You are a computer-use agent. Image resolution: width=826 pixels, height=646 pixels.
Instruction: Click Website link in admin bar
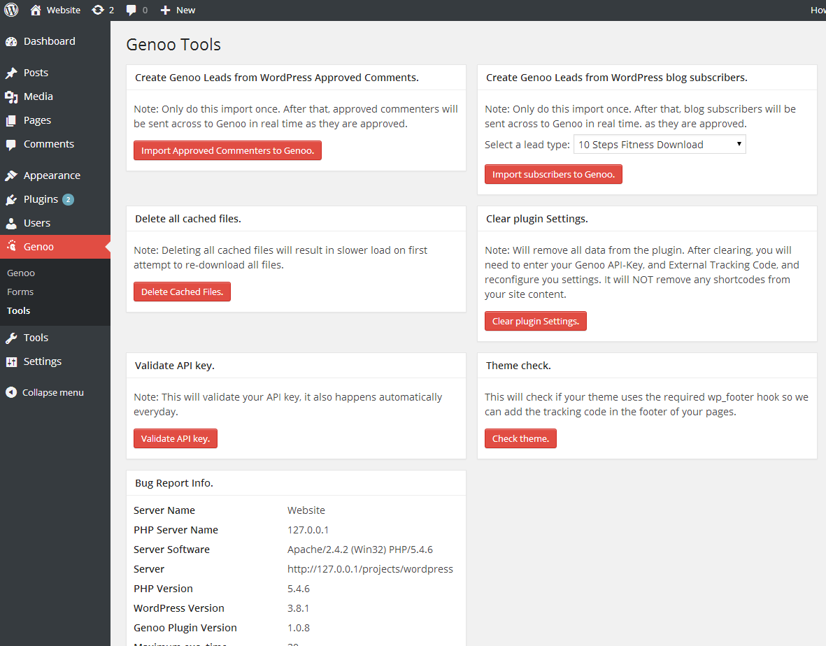point(63,10)
